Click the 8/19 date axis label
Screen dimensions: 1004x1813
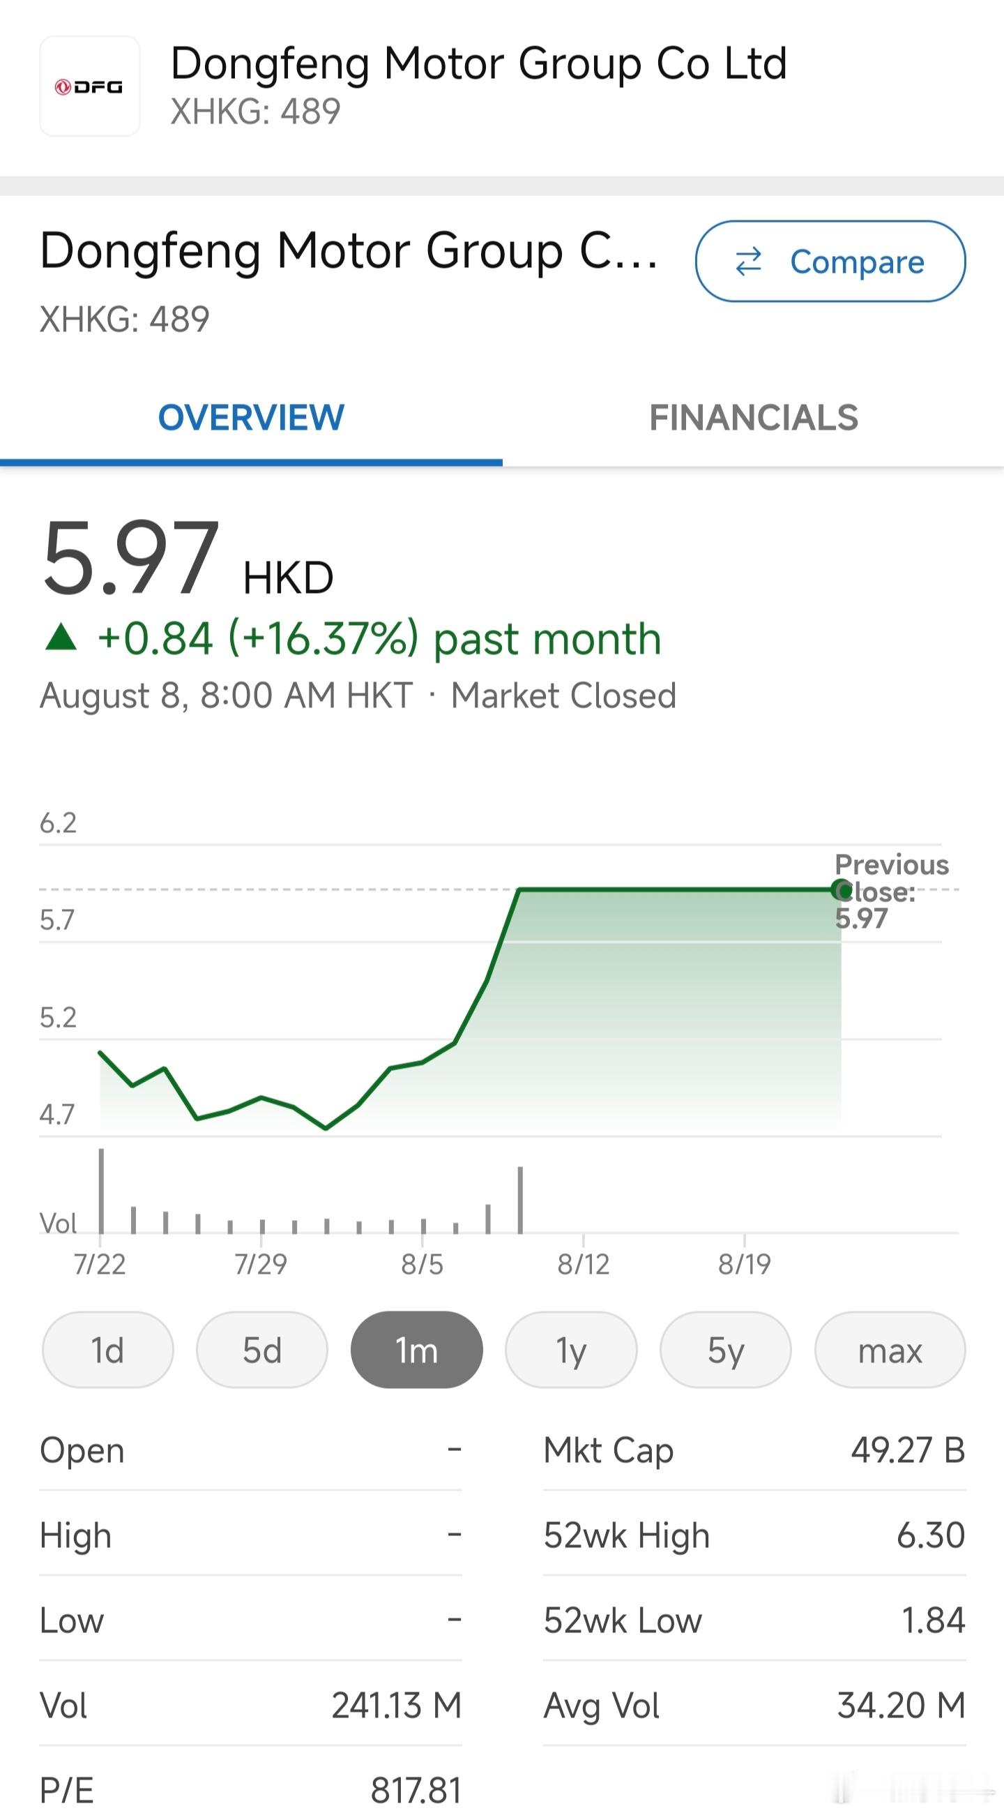coord(745,1265)
